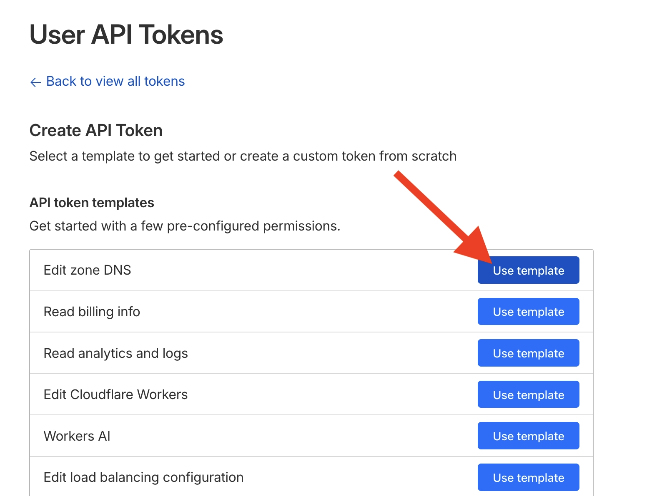This screenshot has width=667, height=496.
Task: Click the Select a template description text
Action: click(243, 156)
